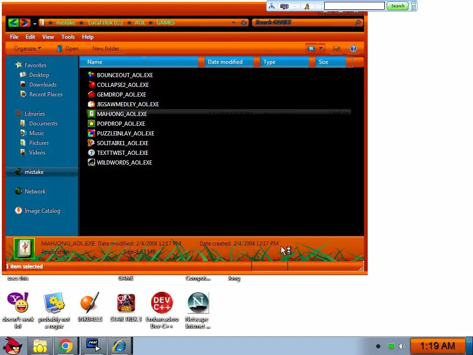Select SOLITAIRE1_AOL.EXE file icon
This screenshot has height=355, width=473.
click(91, 143)
